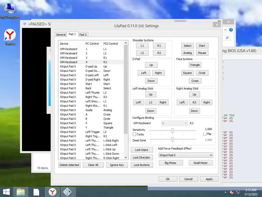Show hidden tray icons arrow
The image size is (262, 197).
(226, 192)
